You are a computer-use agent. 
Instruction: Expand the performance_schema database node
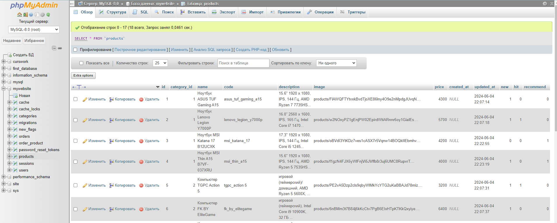pos(4,177)
